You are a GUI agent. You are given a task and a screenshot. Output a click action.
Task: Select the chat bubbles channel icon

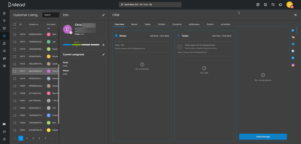click(293, 37)
